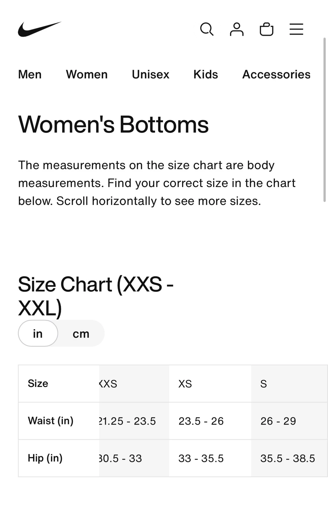Select the Women category tab
The image size is (328, 524).
click(x=87, y=74)
